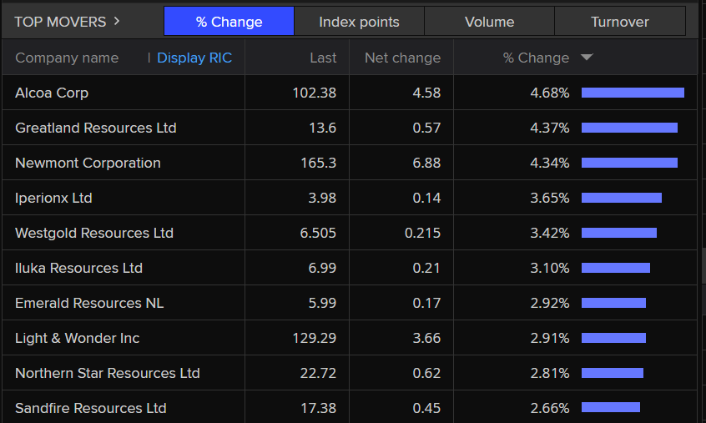
Task: Switch to the Turnover tab
Action: (620, 21)
